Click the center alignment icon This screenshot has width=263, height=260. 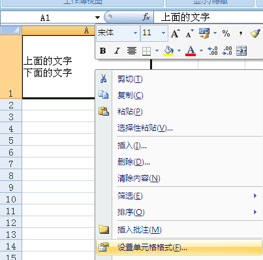(x=132, y=51)
